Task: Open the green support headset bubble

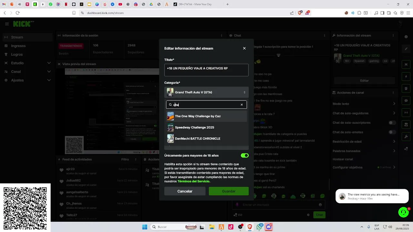Action: 403,212
